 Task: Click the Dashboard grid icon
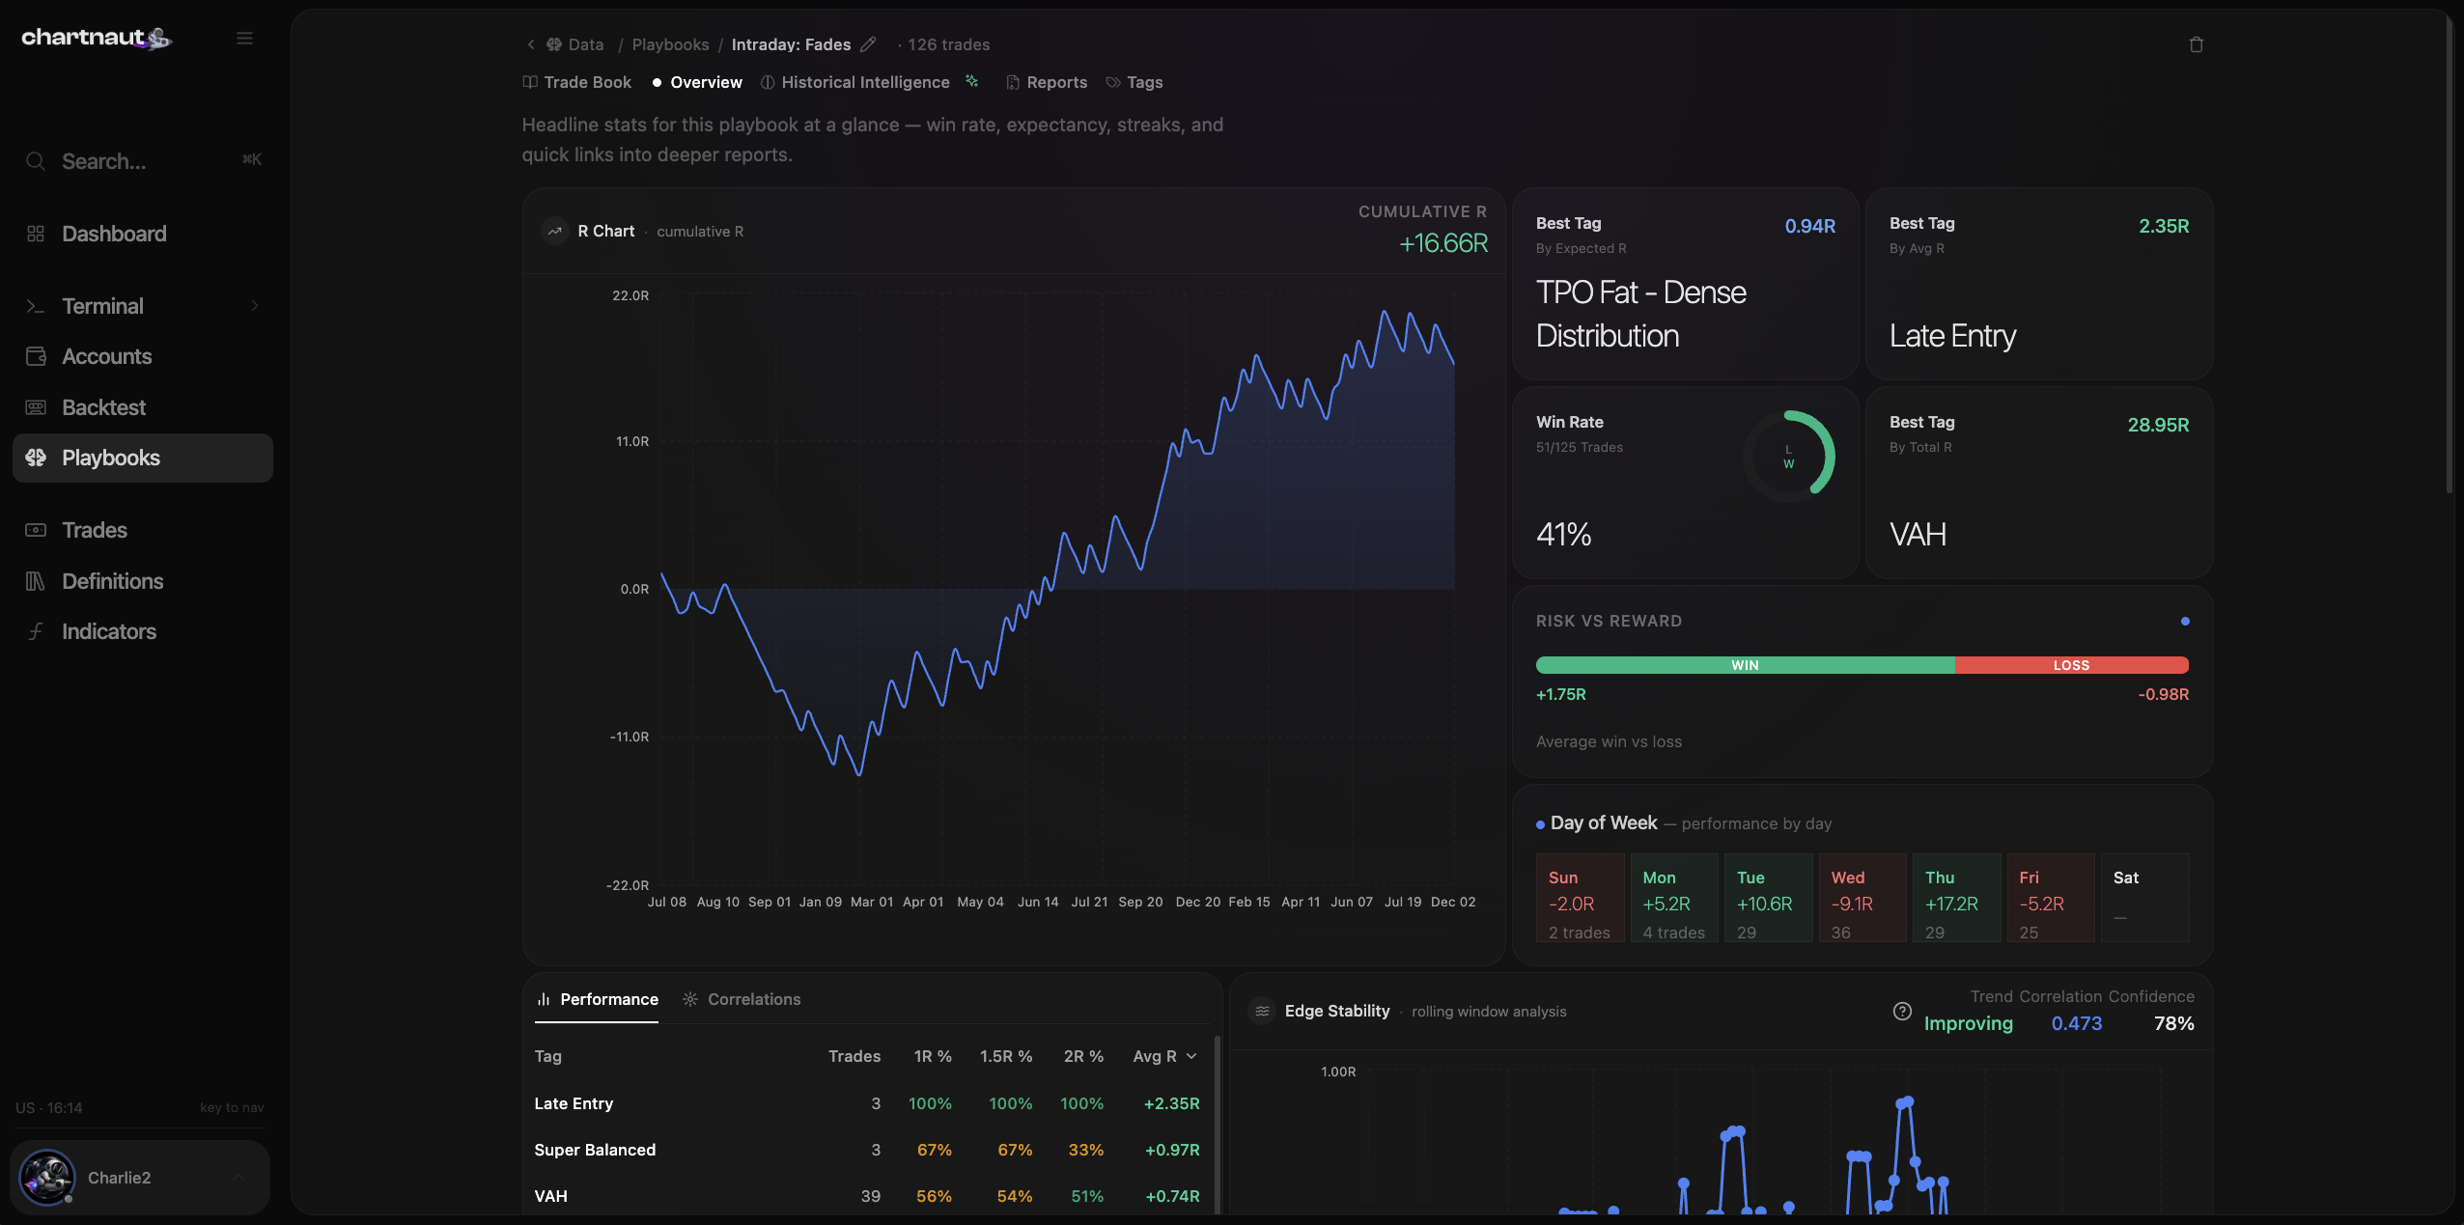click(36, 234)
